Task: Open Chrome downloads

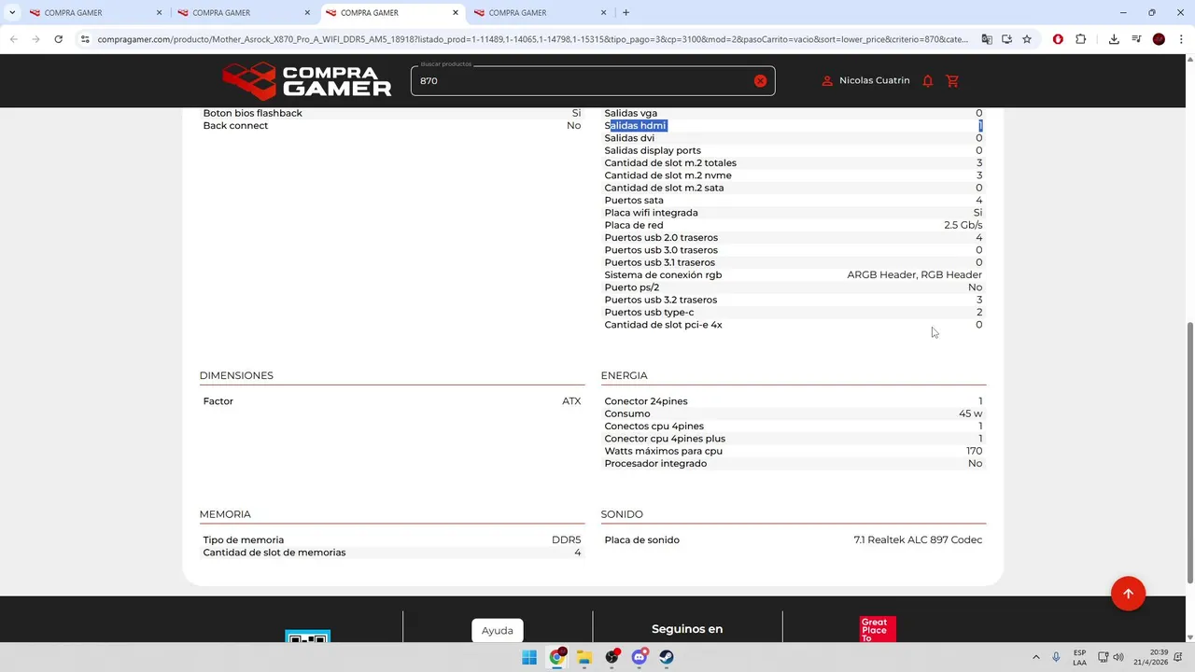Action: (1114, 39)
